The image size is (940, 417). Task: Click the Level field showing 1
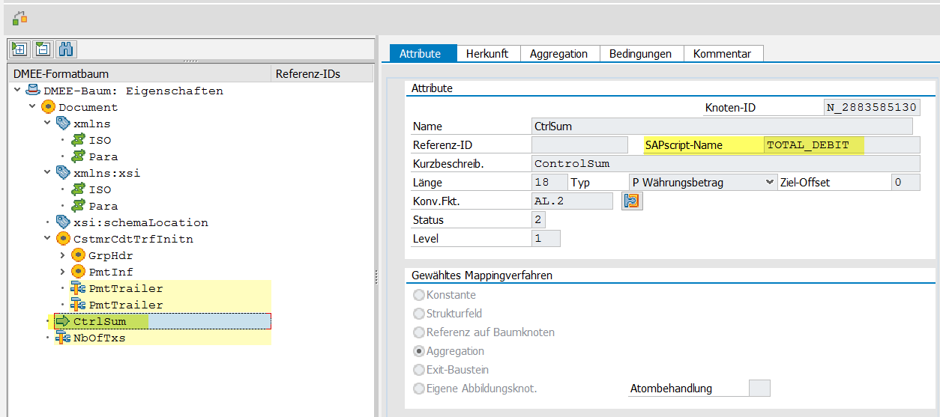pos(546,238)
